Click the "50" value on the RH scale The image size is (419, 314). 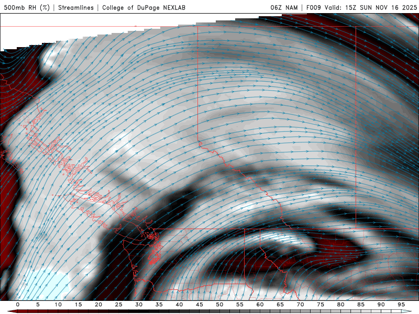pos(219,305)
